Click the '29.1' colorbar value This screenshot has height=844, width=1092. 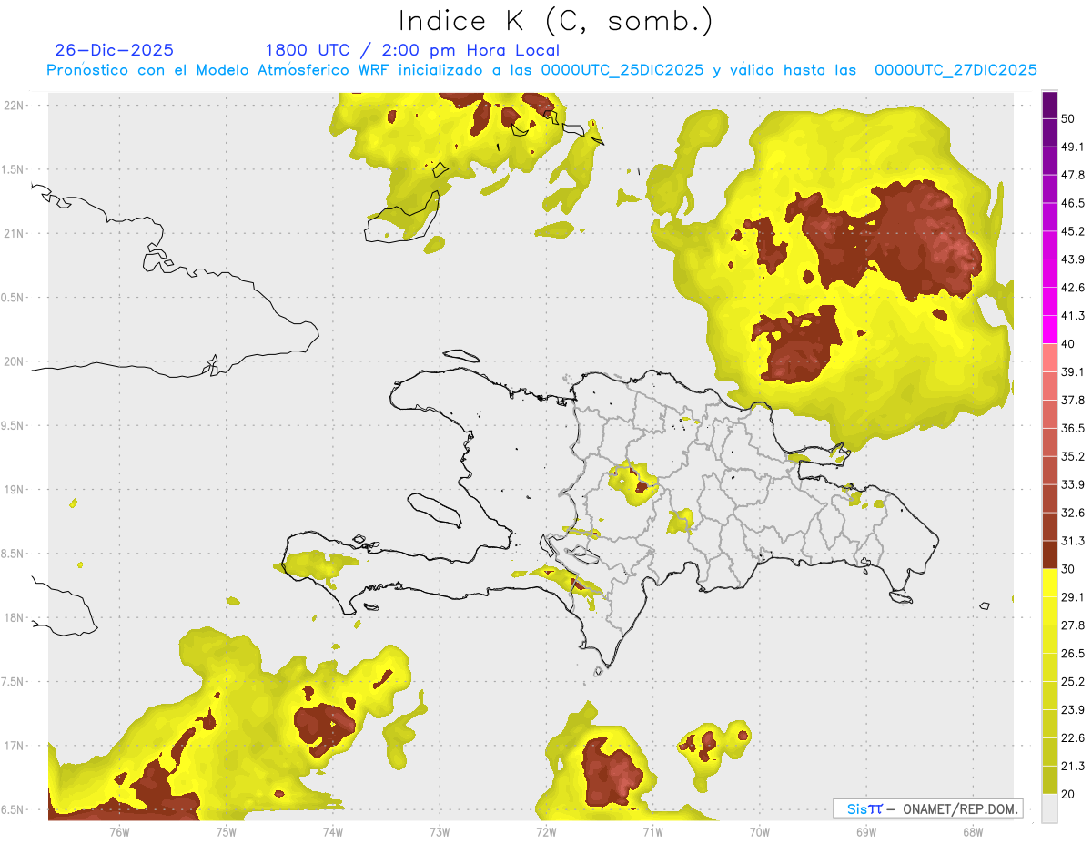click(1073, 597)
